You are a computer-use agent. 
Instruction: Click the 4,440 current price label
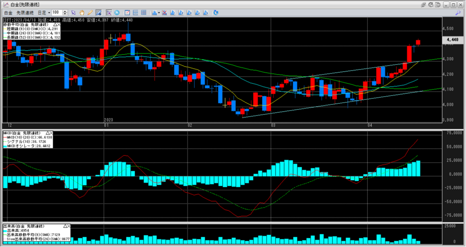pyautogui.click(x=452, y=40)
